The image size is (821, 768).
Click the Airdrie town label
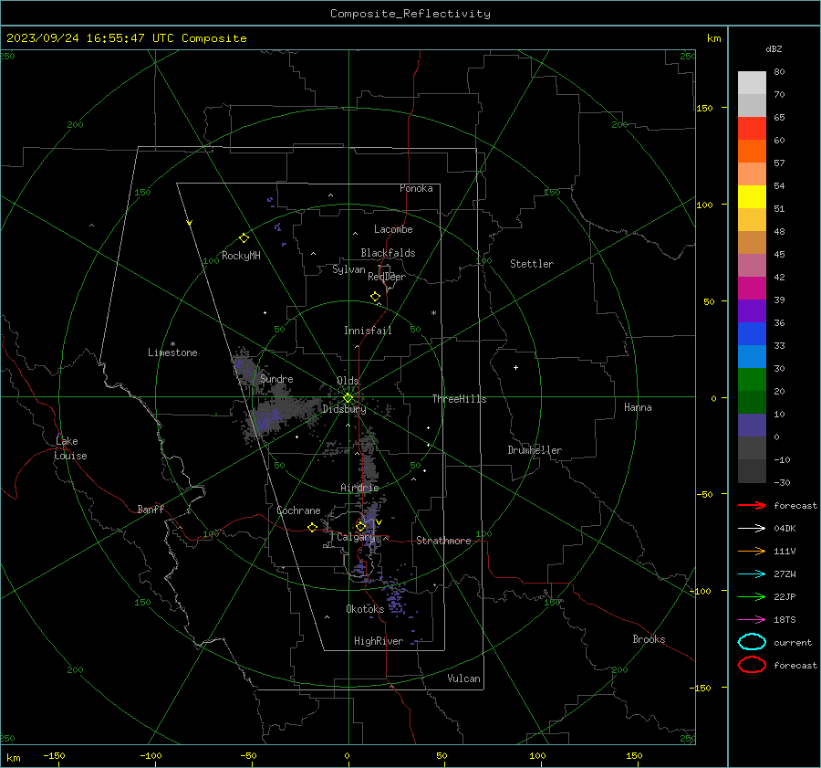[x=359, y=488]
